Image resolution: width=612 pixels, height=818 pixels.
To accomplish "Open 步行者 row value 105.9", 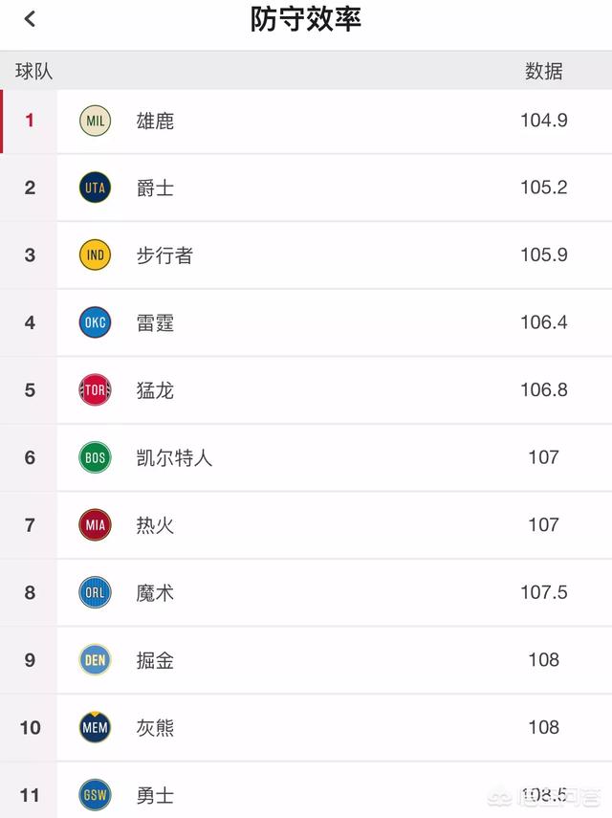I will pyautogui.click(x=544, y=254).
